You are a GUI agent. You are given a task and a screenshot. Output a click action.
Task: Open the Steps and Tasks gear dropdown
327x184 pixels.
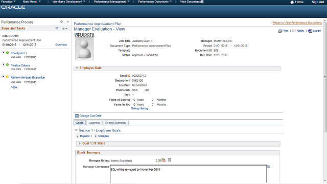(65, 29)
